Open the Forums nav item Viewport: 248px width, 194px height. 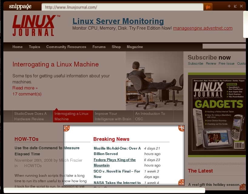coord(99,47)
